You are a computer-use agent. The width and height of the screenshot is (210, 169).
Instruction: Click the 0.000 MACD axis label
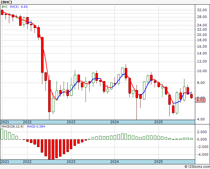pos(202,139)
